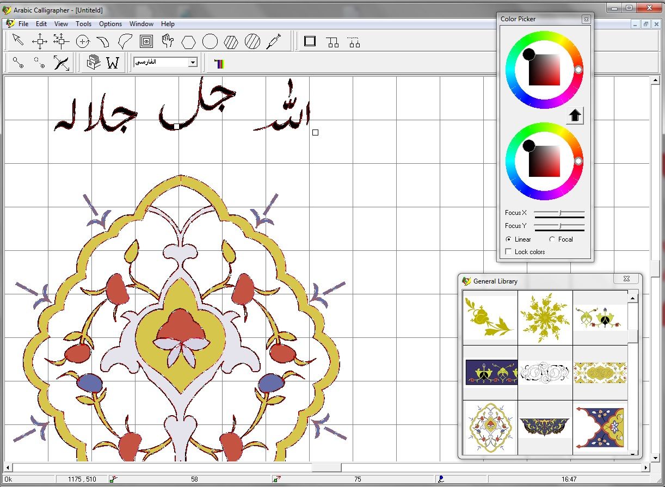Select the curved warp shape tool

coord(103,41)
